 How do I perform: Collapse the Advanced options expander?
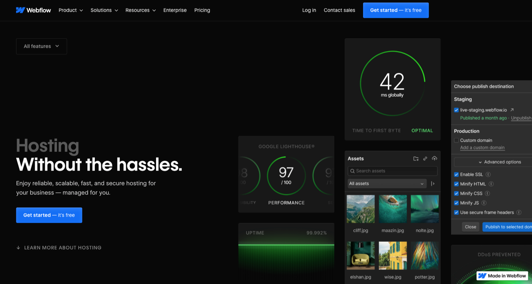(x=493, y=162)
